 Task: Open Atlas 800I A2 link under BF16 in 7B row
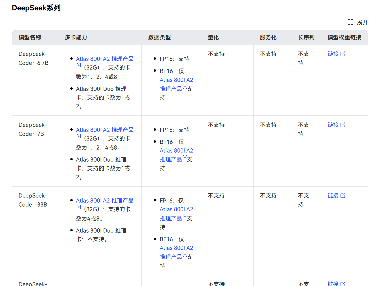(176, 150)
